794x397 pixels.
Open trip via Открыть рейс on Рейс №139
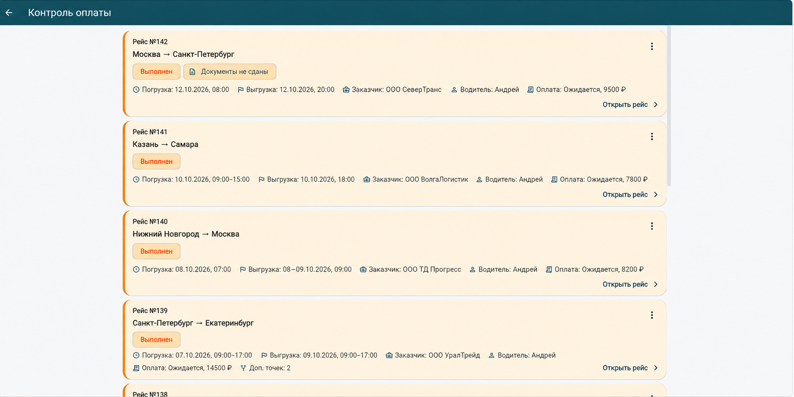(630, 368)
